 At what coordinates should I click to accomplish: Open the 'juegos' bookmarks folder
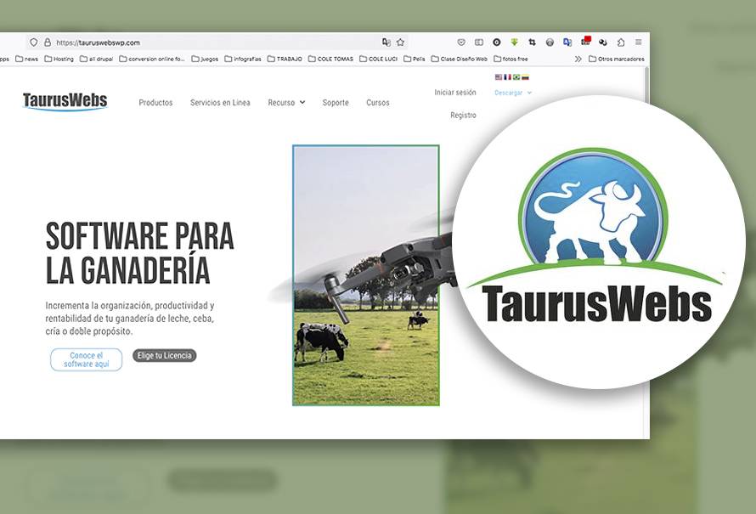click(x=205, y=59)
